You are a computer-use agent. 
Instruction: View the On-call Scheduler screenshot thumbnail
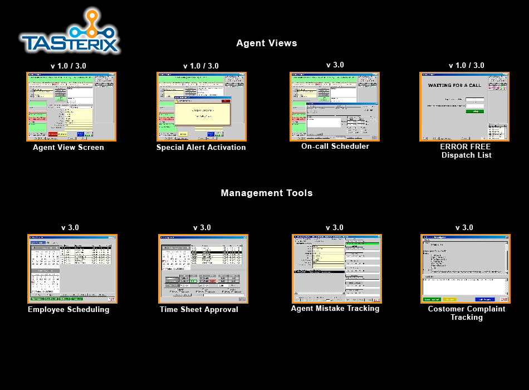click(335, 106)
